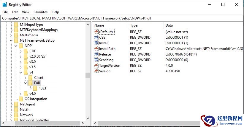Image resolution: width=244 pixels, height=127 pixels.
Task: Collapse the NDP tree node
Action: [16, 46]
